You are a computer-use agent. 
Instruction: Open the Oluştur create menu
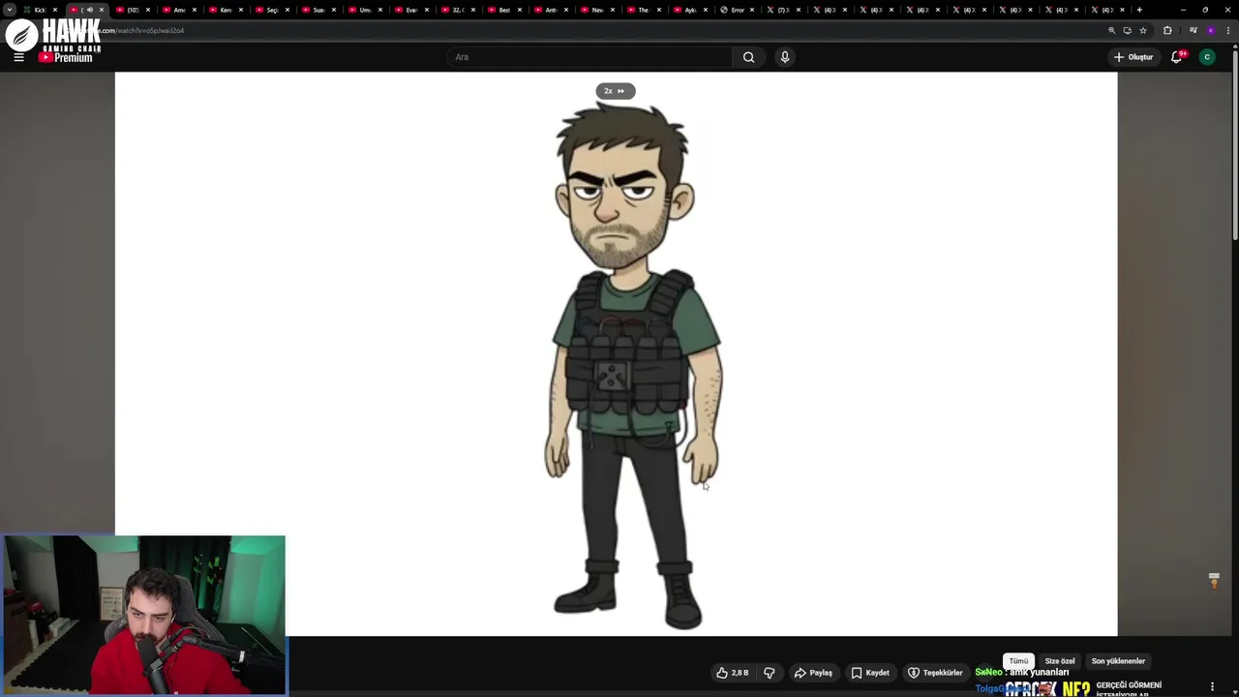pos(1133,57)
